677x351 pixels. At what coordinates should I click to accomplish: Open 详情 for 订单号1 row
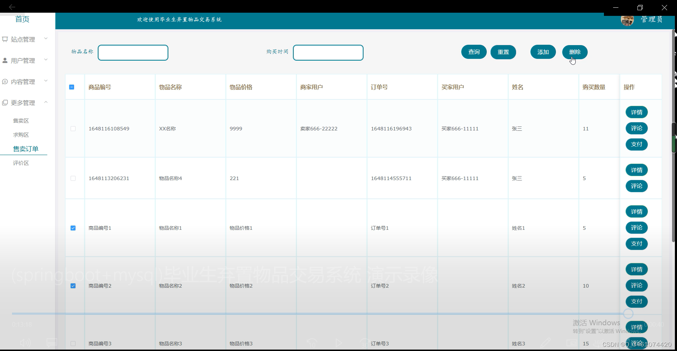point(637,212)
